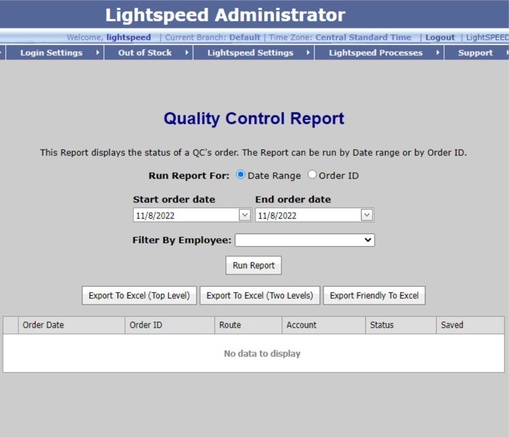Viewport: 509px width, 437px height.
Task: Sort by the Order ID column header
Action: 170,325
